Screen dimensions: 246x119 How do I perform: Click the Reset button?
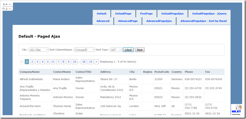pyautogui.click(x=140, y=50)
